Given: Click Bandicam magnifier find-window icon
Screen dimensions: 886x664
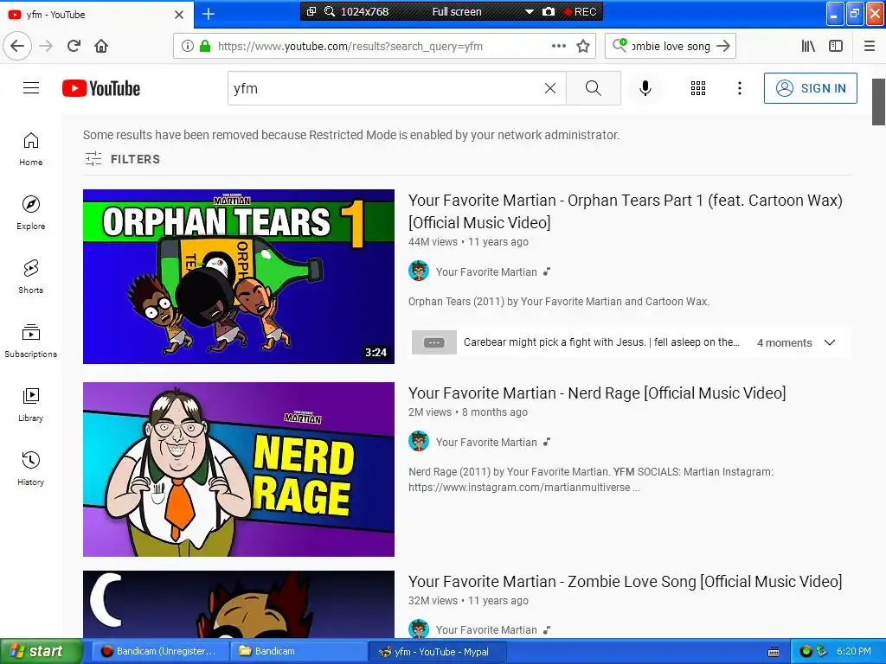Looking at the screenshot, I should click(x=330, y=11).
